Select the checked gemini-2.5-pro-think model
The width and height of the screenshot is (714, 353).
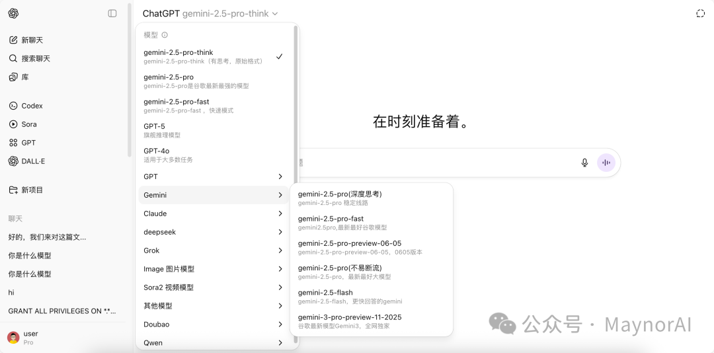tap(214, 56)
